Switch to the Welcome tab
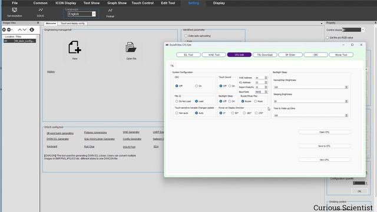377x212 pixels. tap(51, 24)
